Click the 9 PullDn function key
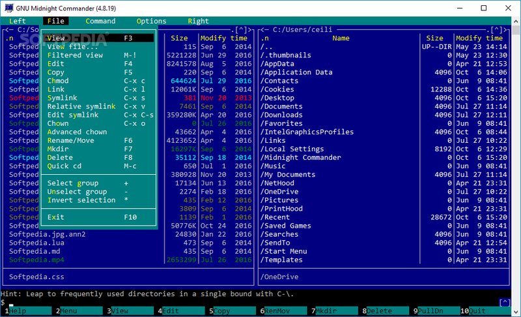This screenshot has width=521, height=317. pos(436,311)
